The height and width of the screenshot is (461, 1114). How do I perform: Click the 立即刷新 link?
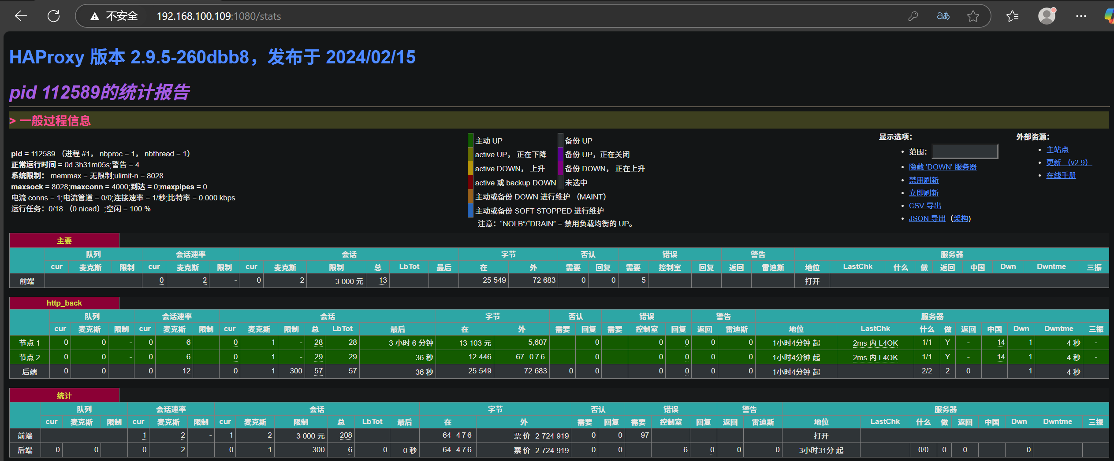pos(924,193)
